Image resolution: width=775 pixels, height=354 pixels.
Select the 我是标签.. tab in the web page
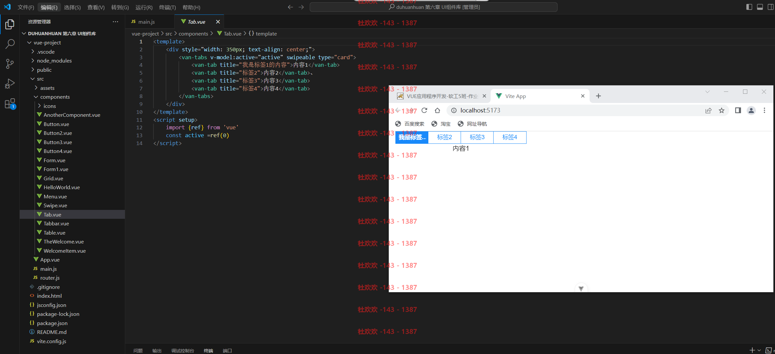[412, 137]
